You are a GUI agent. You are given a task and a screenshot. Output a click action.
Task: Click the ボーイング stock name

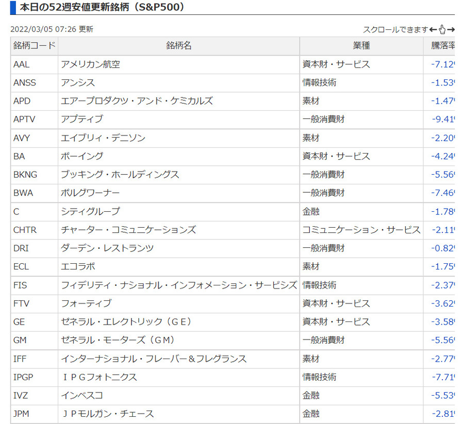point(82,157)
